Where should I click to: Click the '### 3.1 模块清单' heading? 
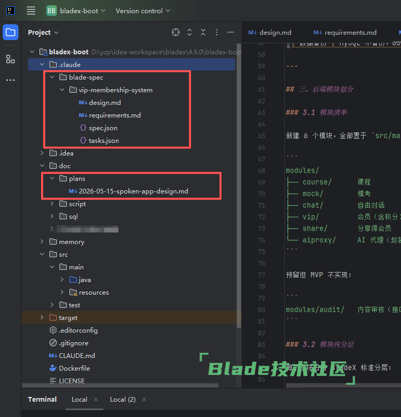click(x=316, y=112)
